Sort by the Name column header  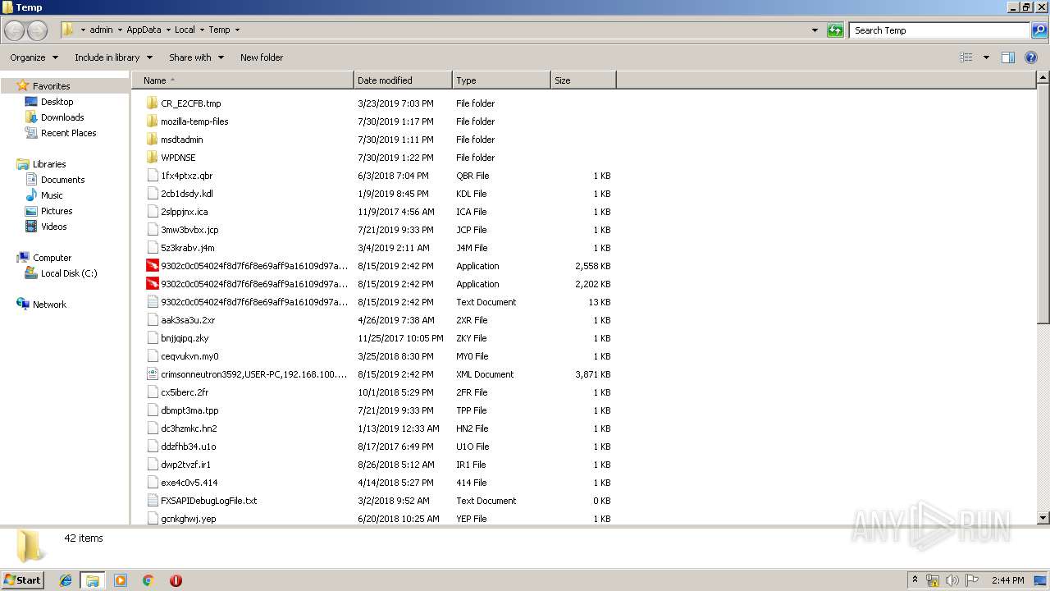pos(243,80)
